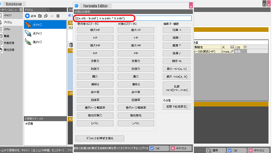Open the キャスト menu entry in sidebar
This screenshot has height=153, width=276.
point(11,16)
